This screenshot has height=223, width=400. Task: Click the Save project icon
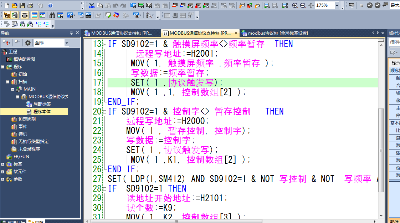[x=22, y=5]
